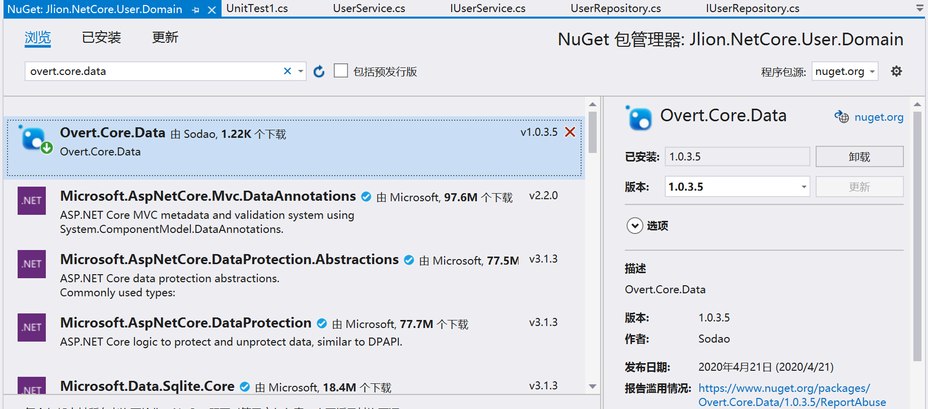Open NuGet settings gear icon
The width and height of the screenshot is (928, 409).
pos(896,71)
